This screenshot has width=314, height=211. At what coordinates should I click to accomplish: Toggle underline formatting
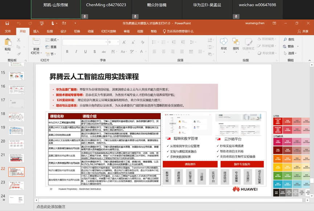point(86,51)
